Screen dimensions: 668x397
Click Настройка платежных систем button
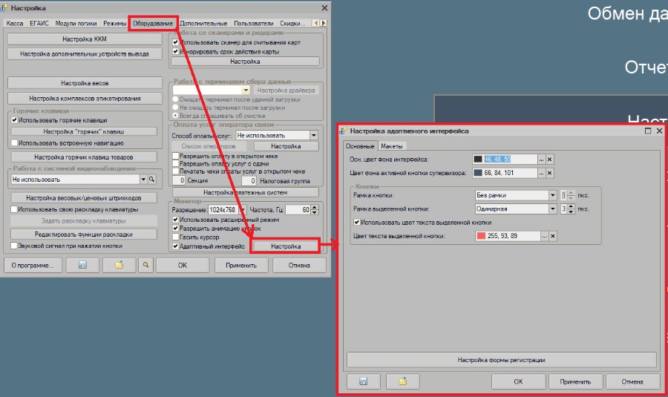pyautogui.click(x=245, y=192)
